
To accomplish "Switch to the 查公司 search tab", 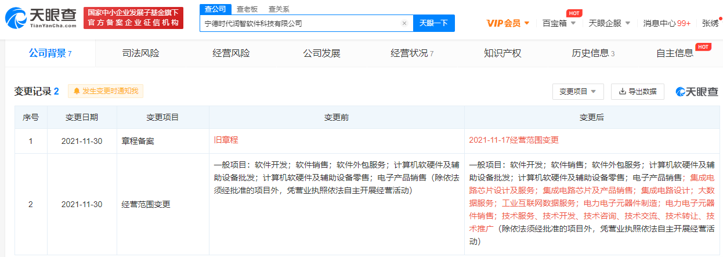I will pos(215,9).
